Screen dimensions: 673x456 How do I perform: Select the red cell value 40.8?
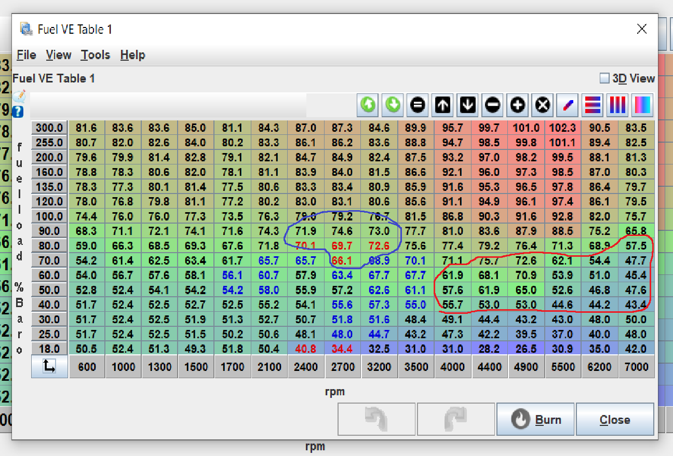tap(306, 349)
